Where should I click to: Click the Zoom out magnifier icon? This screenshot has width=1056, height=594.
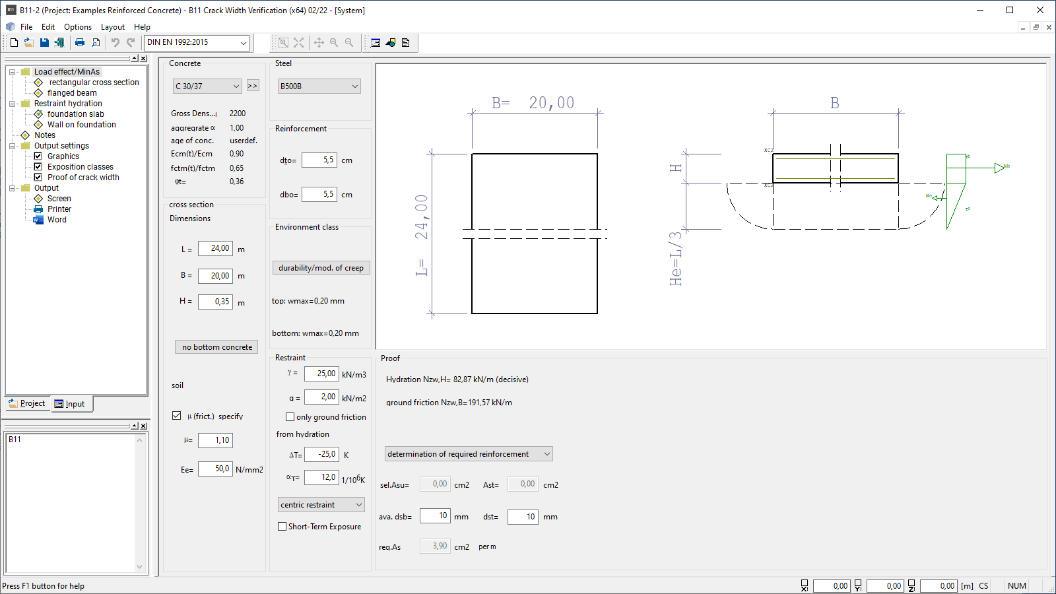(x=349, y=42)
